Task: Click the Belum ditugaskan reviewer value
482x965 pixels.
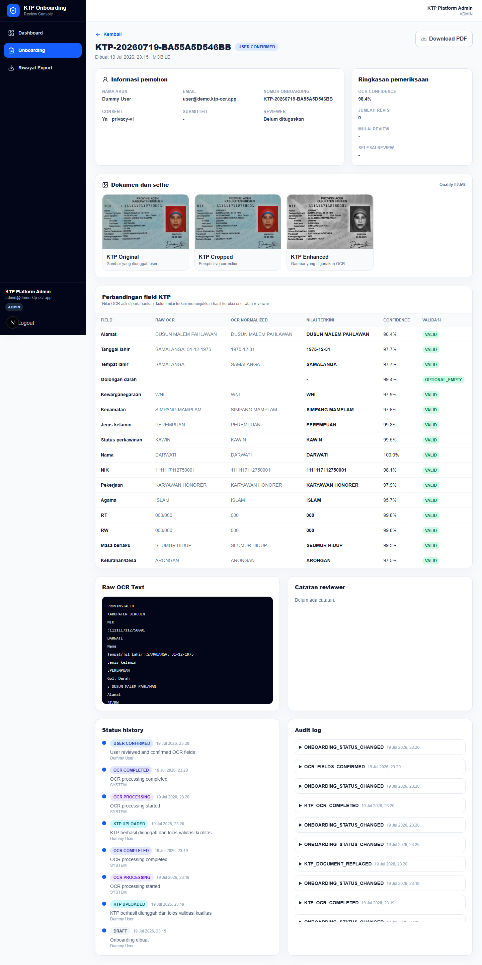Action: pos(283,119)
